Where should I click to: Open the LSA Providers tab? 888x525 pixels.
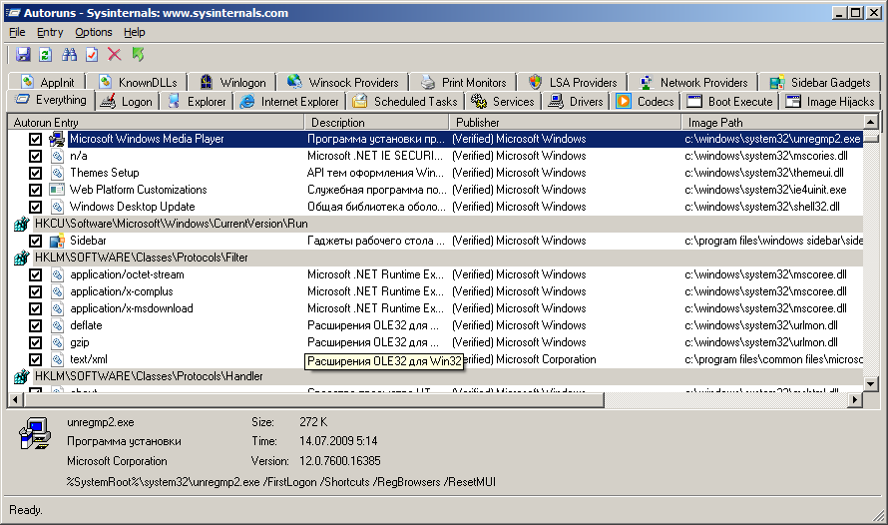click(x=573, y=83)
